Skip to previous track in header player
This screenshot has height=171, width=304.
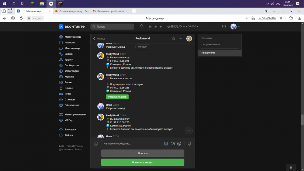(150, 26)
